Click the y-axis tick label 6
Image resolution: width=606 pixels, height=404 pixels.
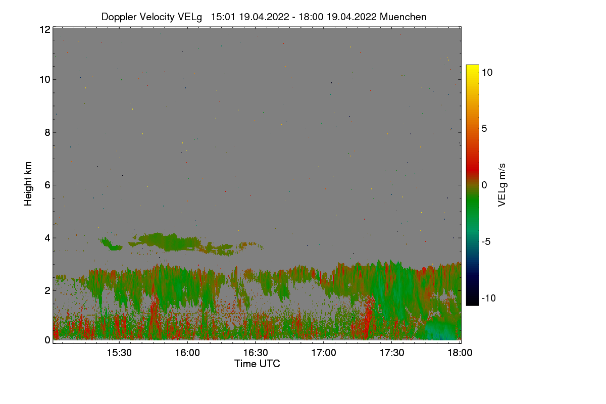tap(47, 185)
